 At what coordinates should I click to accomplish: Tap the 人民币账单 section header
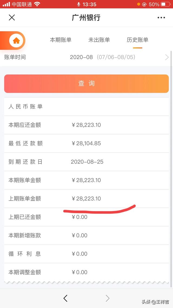pos(26,107)
